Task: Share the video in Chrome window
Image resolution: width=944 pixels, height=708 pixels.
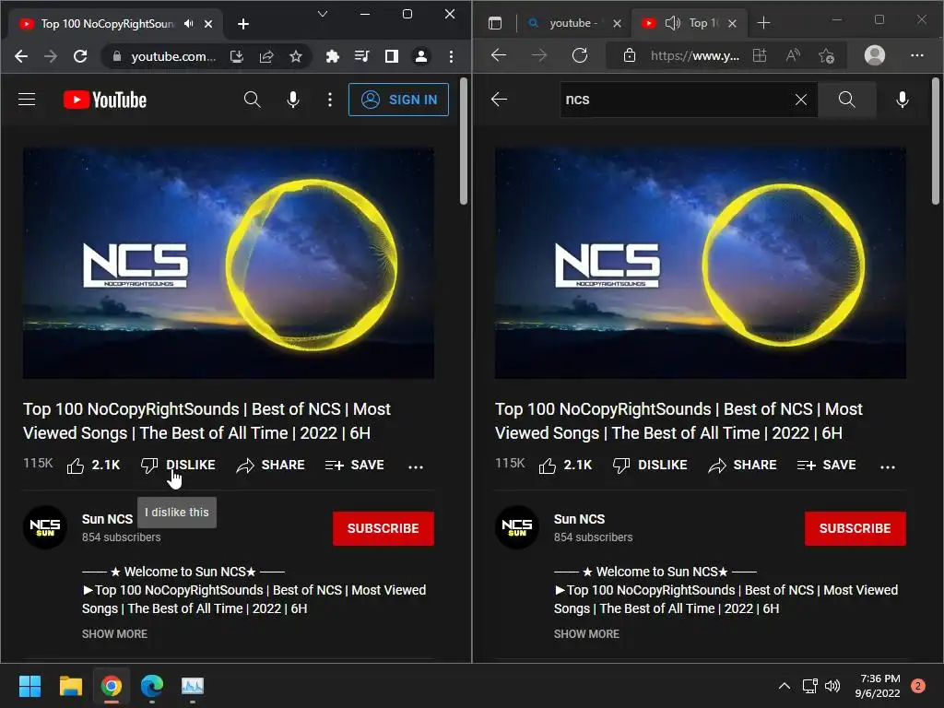Action: [x=270, y=465]
